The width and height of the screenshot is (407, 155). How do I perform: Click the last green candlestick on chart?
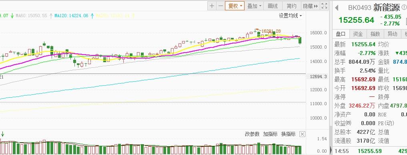pyautogui.click(x=300, y=41)
